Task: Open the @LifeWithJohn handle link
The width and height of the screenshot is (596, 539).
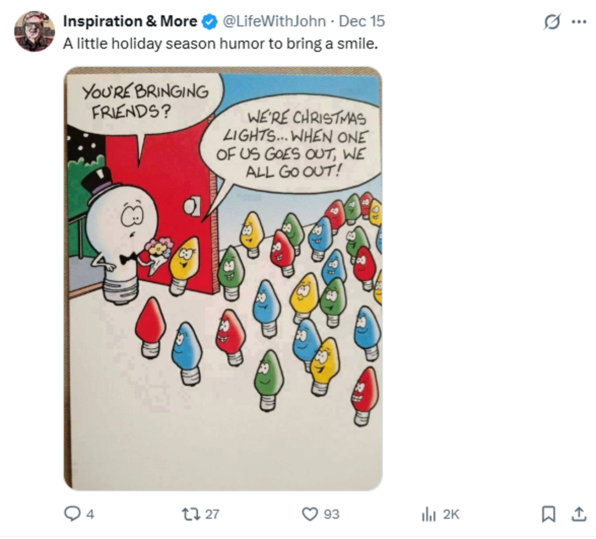Action: [x=274, y=21]
